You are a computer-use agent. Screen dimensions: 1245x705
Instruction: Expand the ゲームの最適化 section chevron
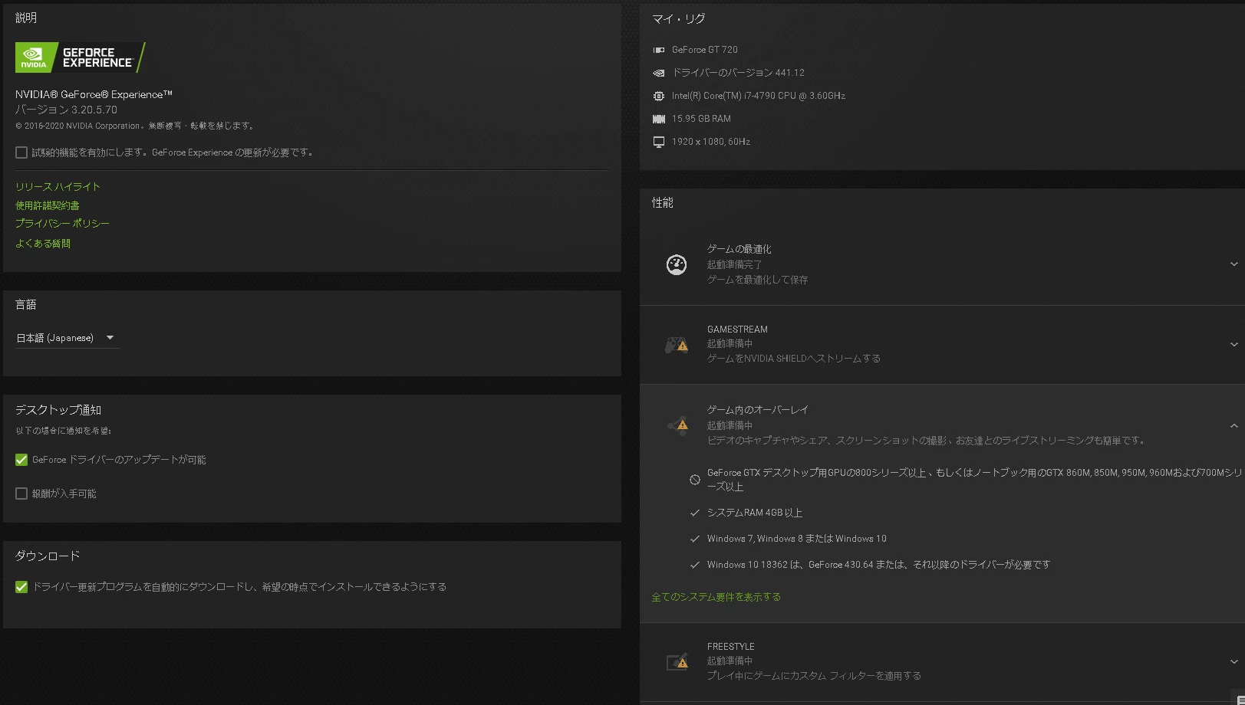[1233, 264]
